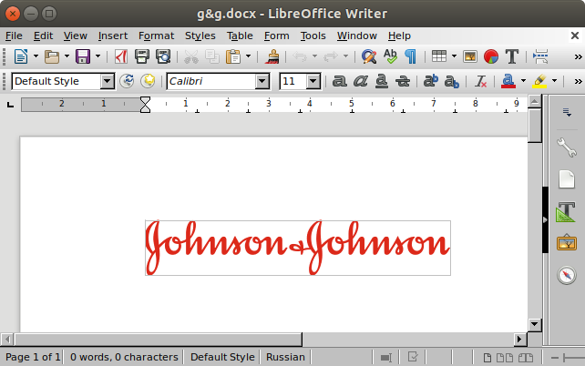Open Find & Replace tool
This screenshot has height=366, width=585.
(x=369, y=56)
